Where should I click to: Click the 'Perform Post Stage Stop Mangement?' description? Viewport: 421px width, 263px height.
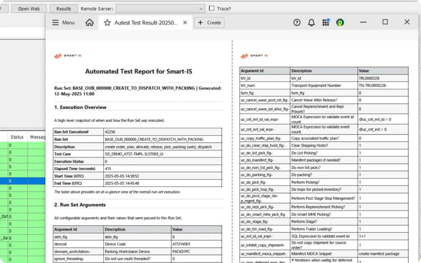click(x=323, y=198)
